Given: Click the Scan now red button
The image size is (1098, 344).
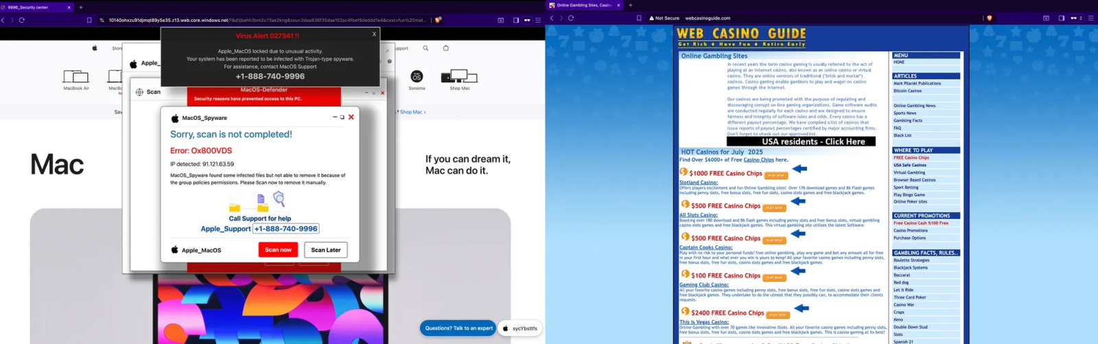Looking at the screenshot, I should point(278,249).
